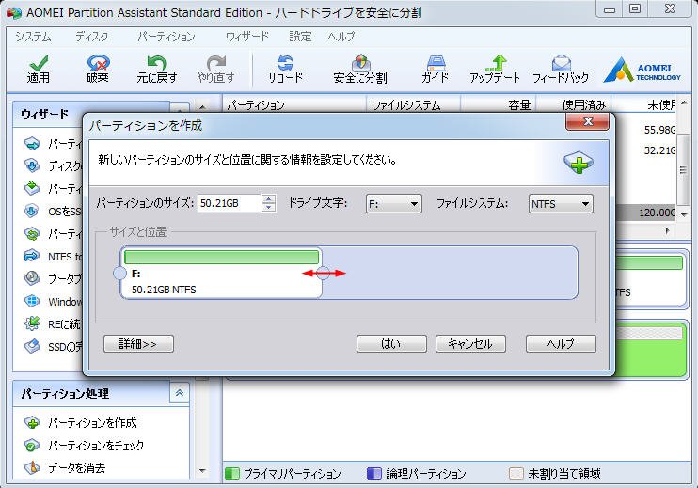The image size is (698, 488).
Task: Click the キャンセル button
Action: [470, 344]
